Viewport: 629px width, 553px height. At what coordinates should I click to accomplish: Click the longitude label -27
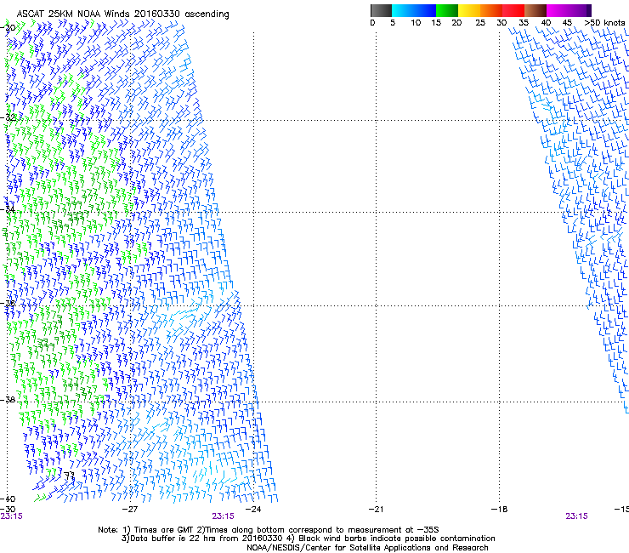pos(129,510)
